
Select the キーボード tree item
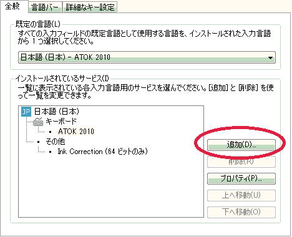pyautogui.click(x=61, y=122)
